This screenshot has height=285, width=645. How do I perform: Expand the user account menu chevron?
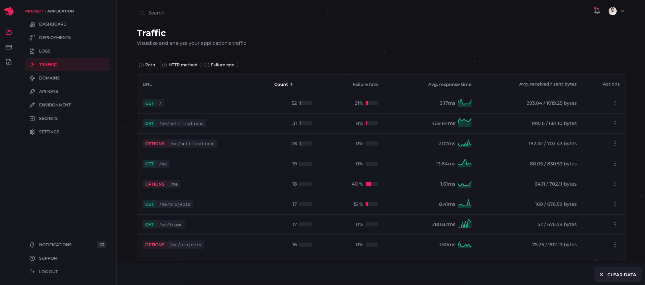pos(622,11)
